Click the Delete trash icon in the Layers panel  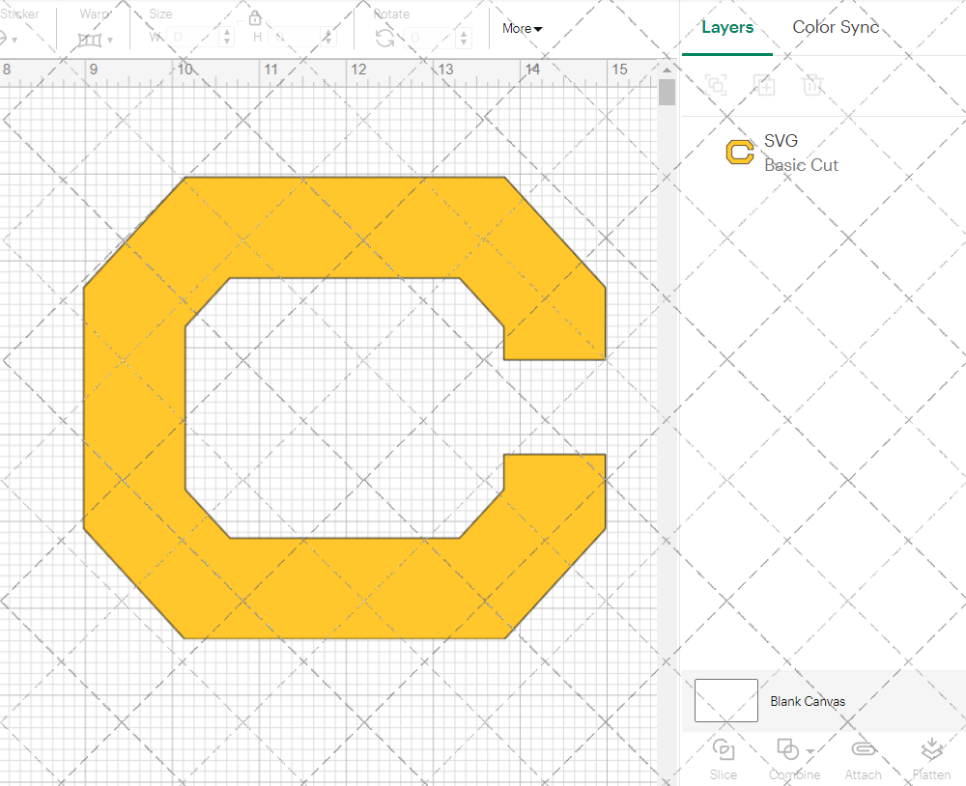[x=812, y=85]
